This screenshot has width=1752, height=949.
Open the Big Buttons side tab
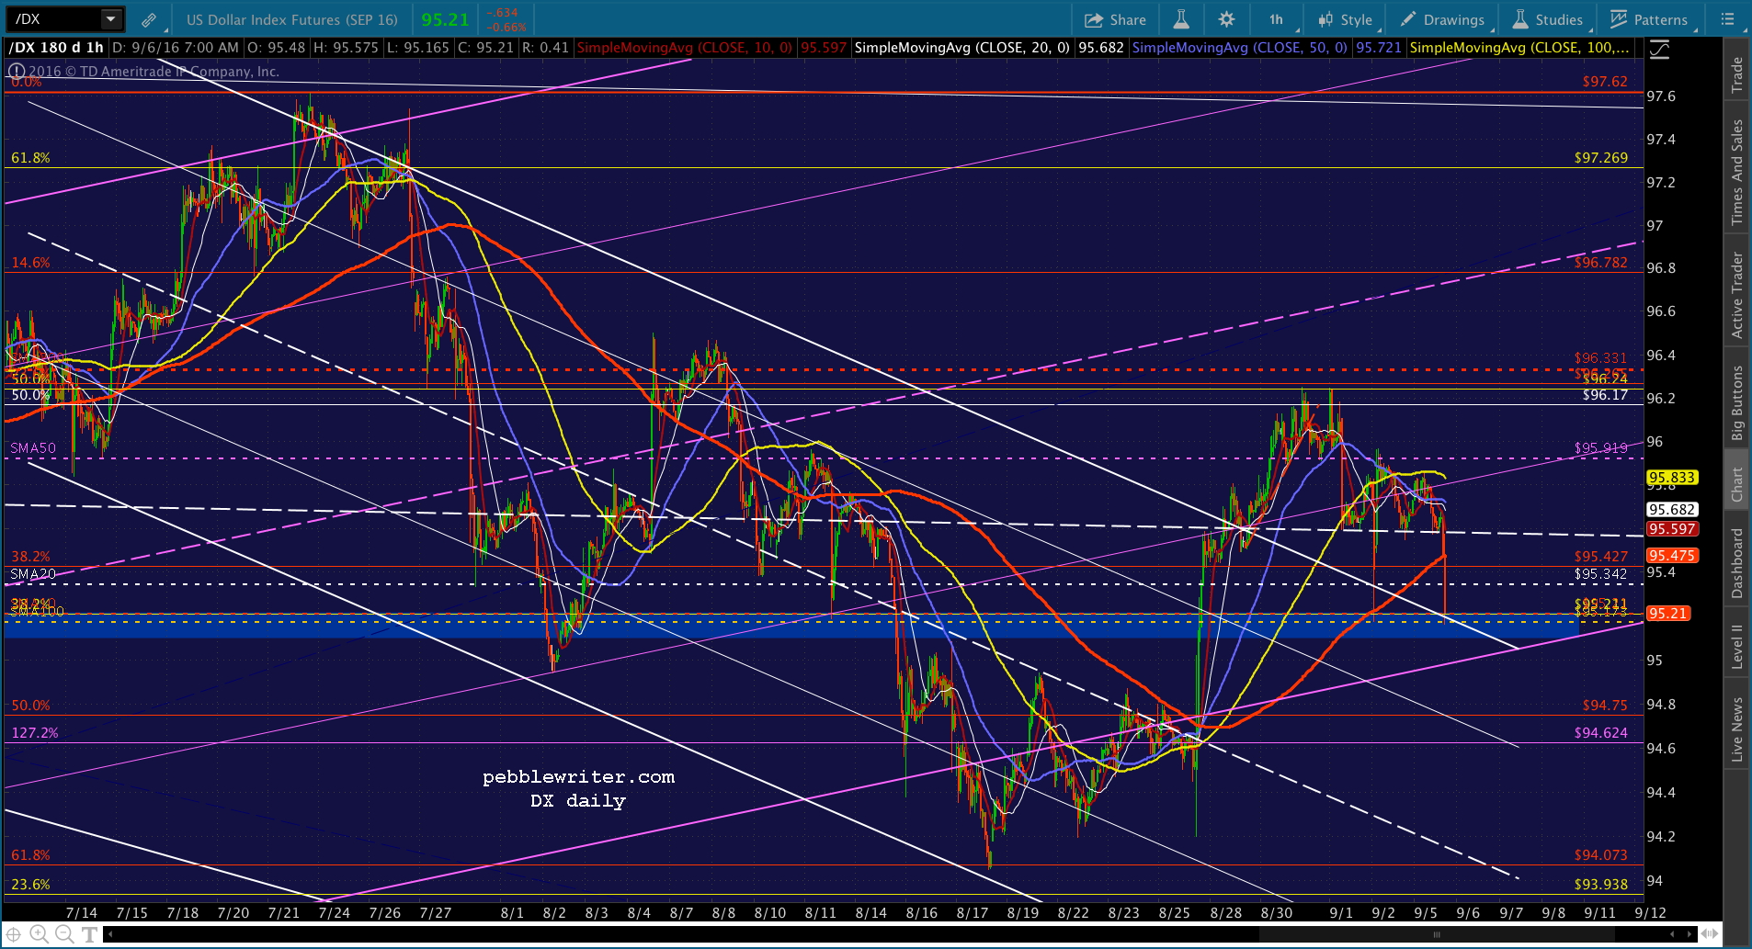click(x=1736, y=402)
